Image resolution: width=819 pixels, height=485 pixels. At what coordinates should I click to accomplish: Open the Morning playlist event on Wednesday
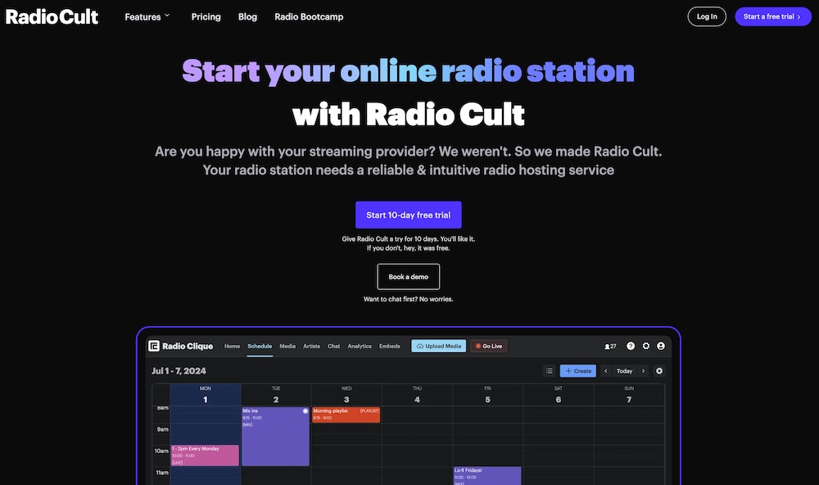pyautogui.click(x=345, y=415)
